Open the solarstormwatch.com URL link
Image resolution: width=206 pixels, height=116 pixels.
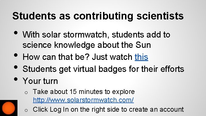click(83, 101)
